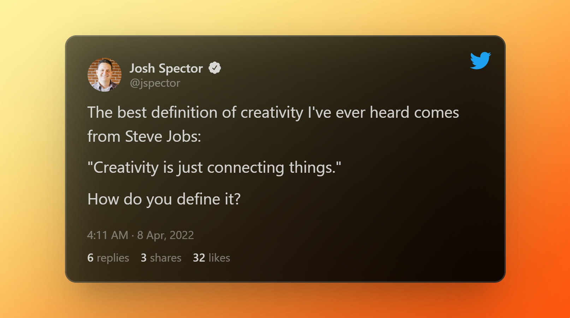Click the "How do you define it?" line
This screenshot has height=318, width=570.
(x=164, y=199)
